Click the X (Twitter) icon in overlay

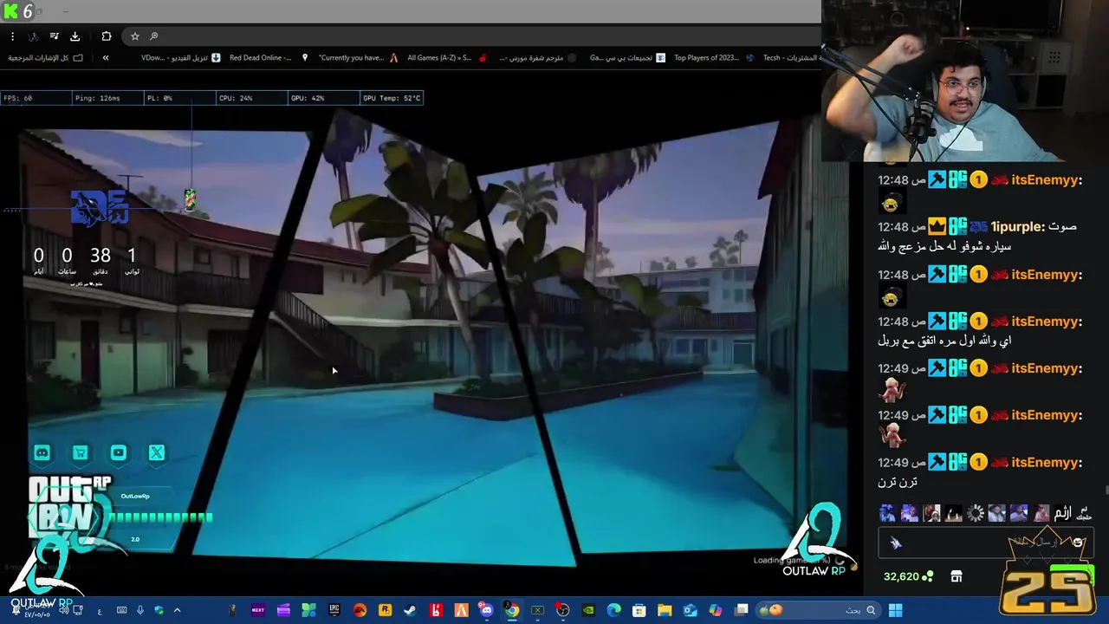(157, 452)
